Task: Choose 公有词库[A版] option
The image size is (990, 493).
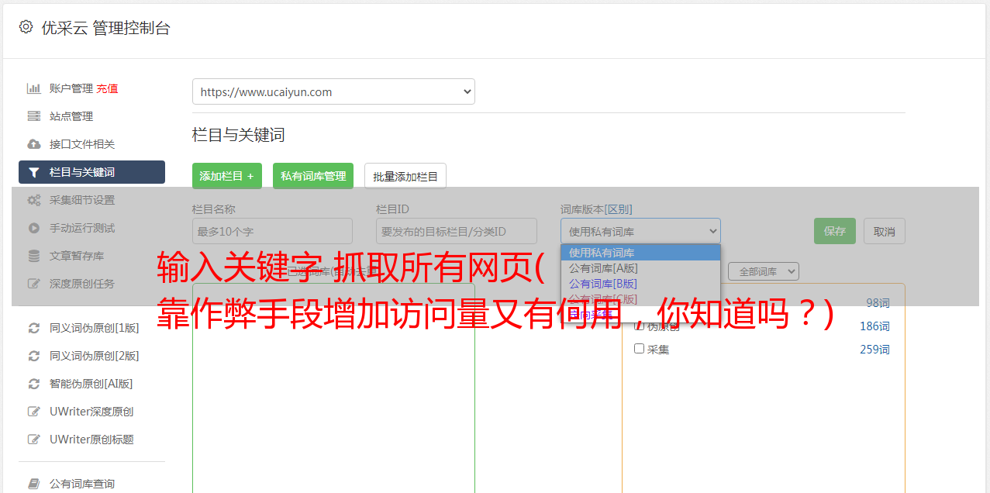Action: (640, 268)
